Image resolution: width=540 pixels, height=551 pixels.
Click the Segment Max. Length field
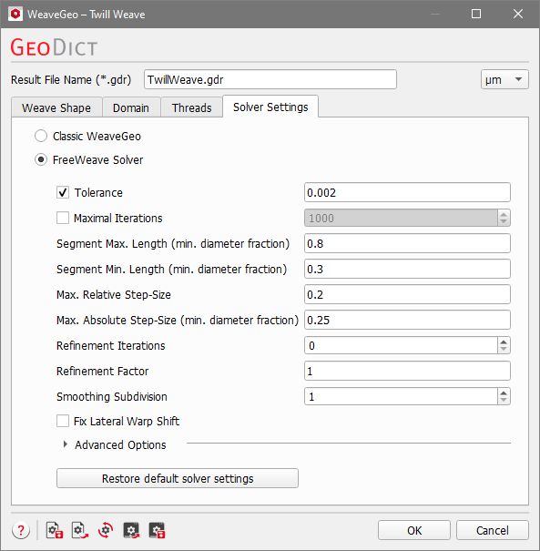[x=407, y=243]
